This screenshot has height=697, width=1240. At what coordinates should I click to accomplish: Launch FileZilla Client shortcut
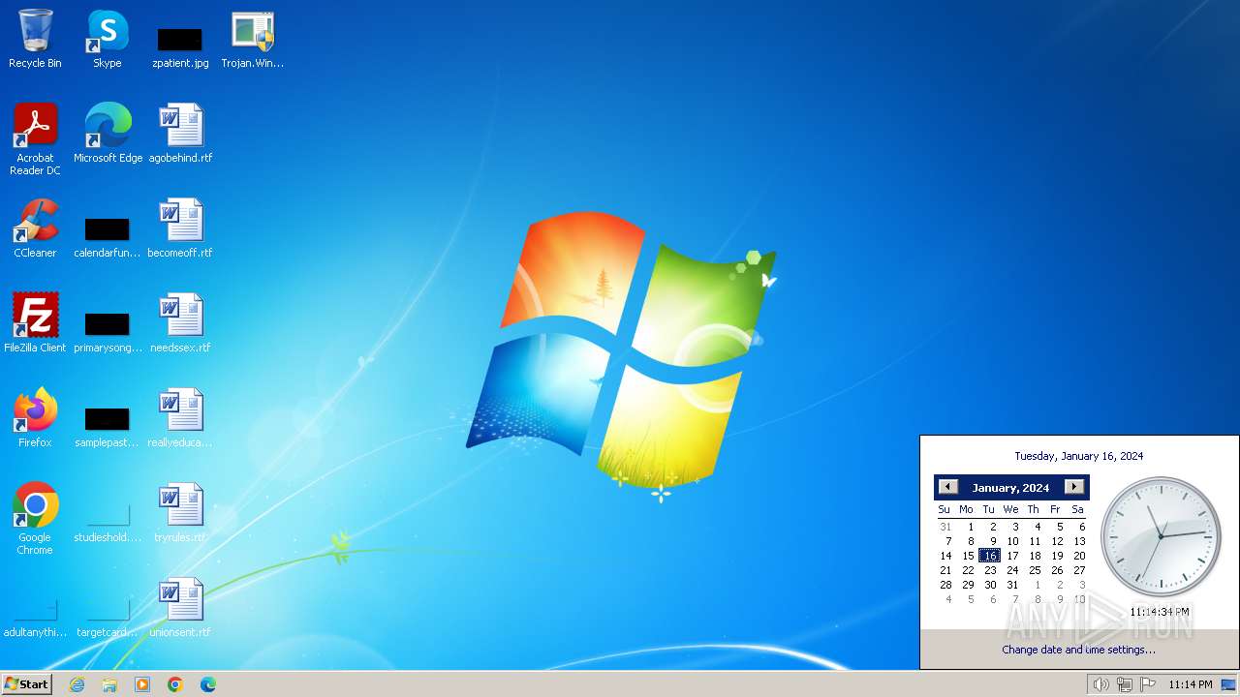click(x=35, y=322)
